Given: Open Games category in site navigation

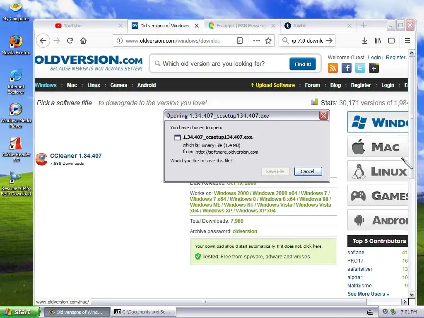Looking at the screenshot, I should [119, 85].
